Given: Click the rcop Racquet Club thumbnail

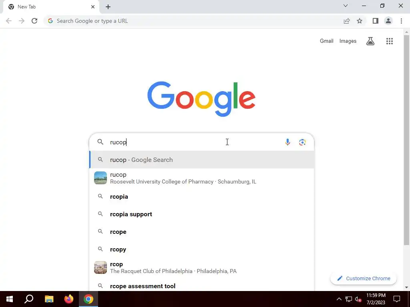Looking at the screenshot, I should coord(100,267).
